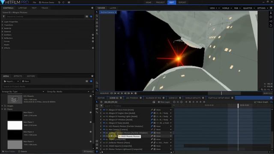
Task: Add a new deflector with the plus icon
Action: click(x=93, y=38)
